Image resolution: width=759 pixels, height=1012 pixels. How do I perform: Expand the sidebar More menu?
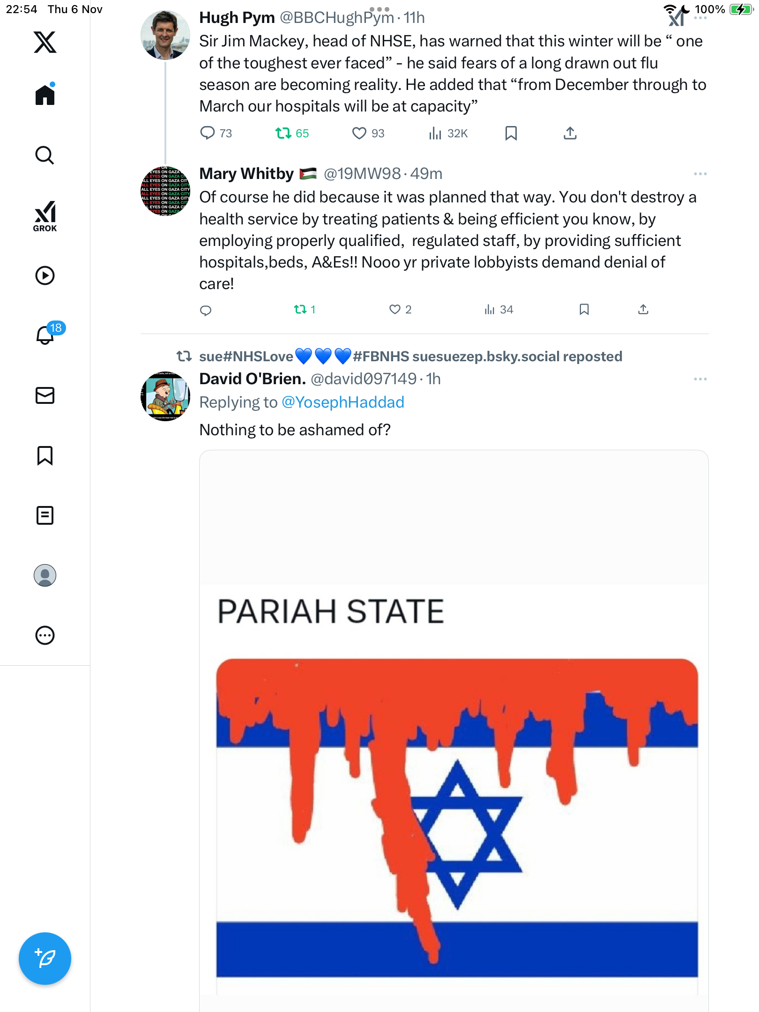tap(45, 635)
